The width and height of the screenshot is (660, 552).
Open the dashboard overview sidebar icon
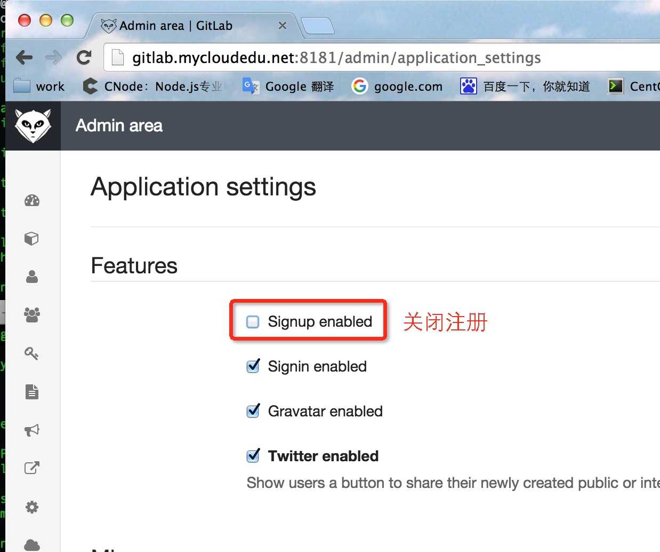(x=32, y=201)
